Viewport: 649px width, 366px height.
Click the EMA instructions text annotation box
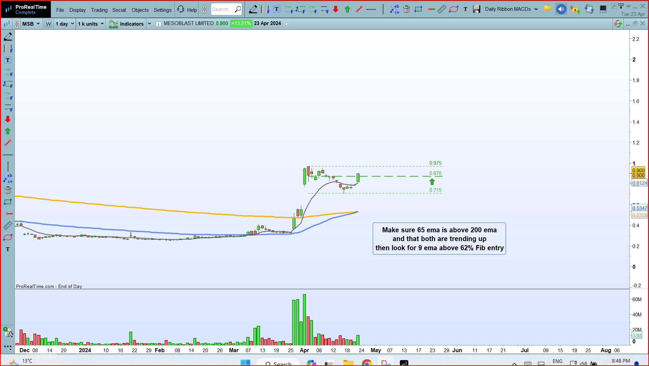point(439,239)
